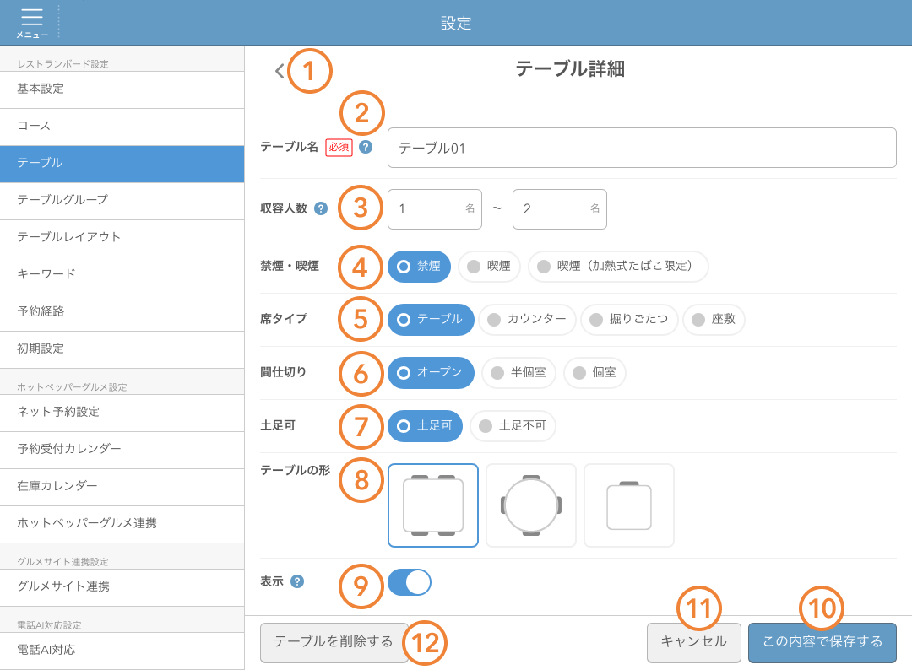The height and width of the screenshot is (670, 912).
Task: Switch to テーブルレイアウト in the sidebar
Action: [x=122, y=239]
